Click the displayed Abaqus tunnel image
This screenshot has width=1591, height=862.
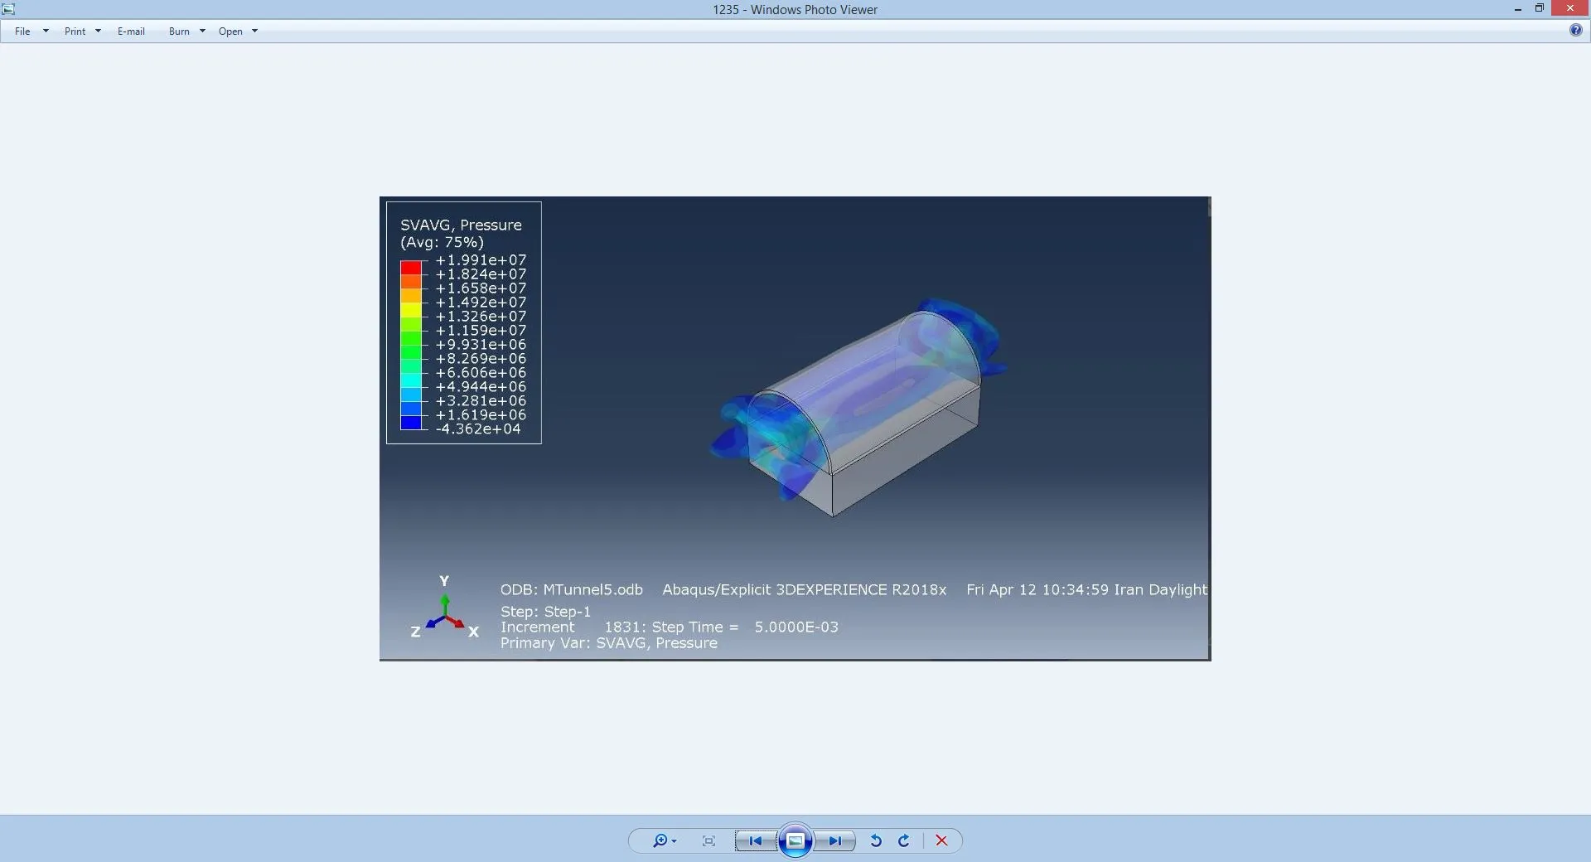(x=795, y=428)
